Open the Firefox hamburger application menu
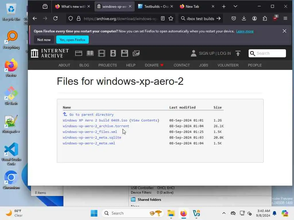The height and width of the screenshot is (220, 294). click(285, 19)
